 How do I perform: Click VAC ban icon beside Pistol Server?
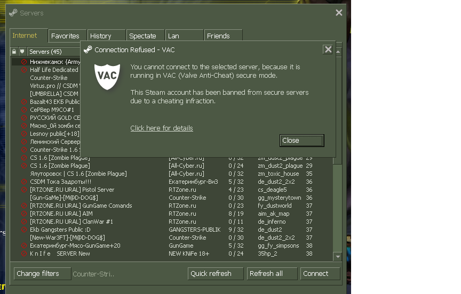(24, 190)
